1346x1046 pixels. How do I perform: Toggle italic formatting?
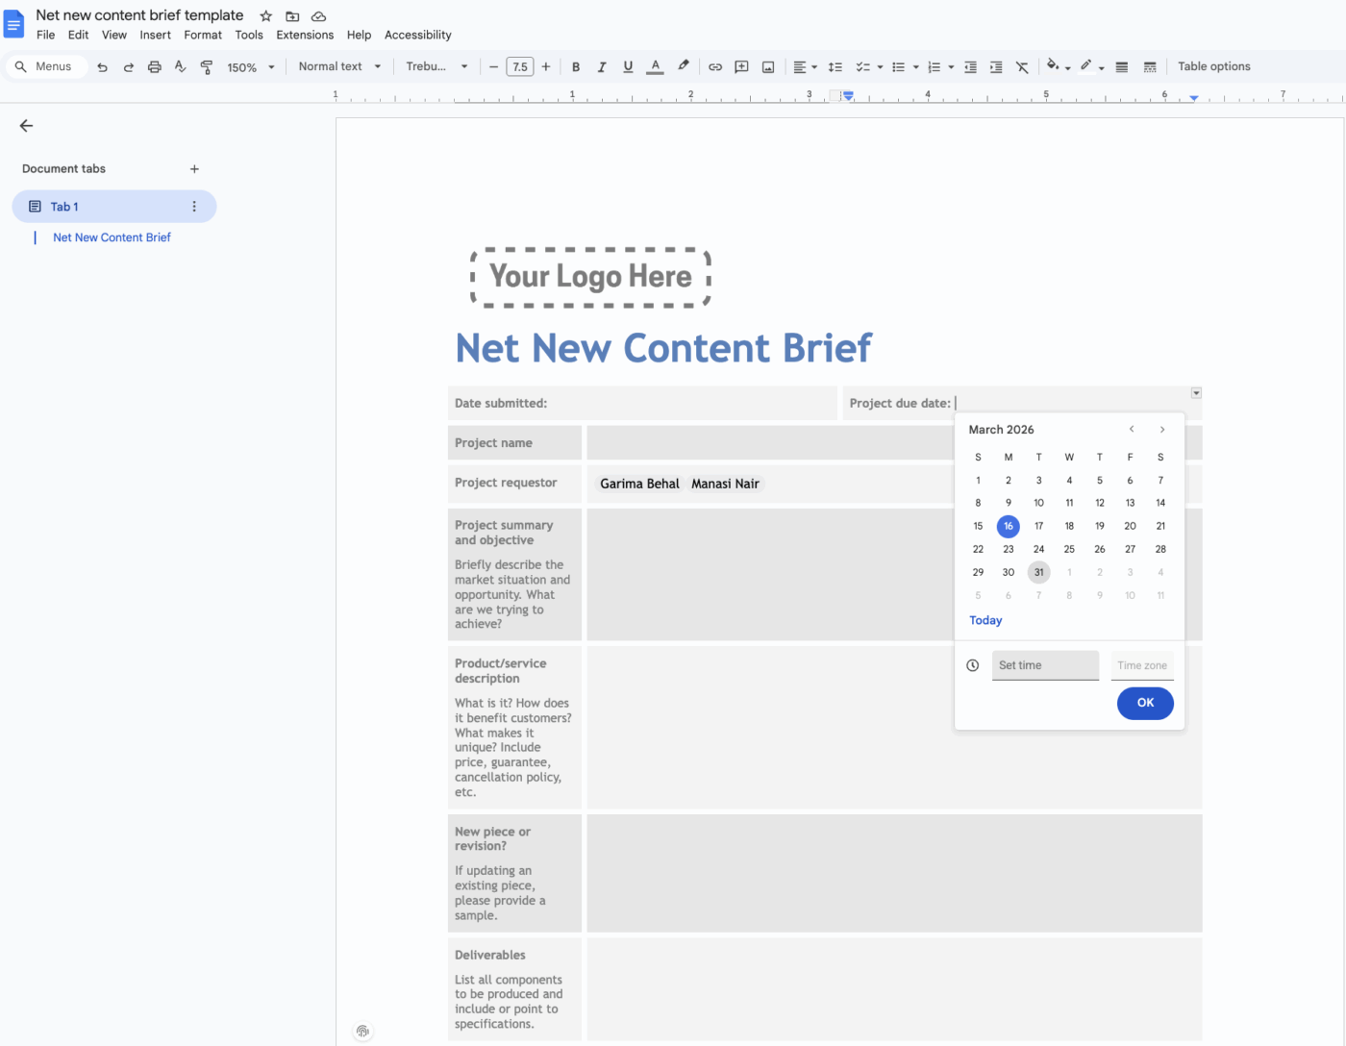coord(602,67)
